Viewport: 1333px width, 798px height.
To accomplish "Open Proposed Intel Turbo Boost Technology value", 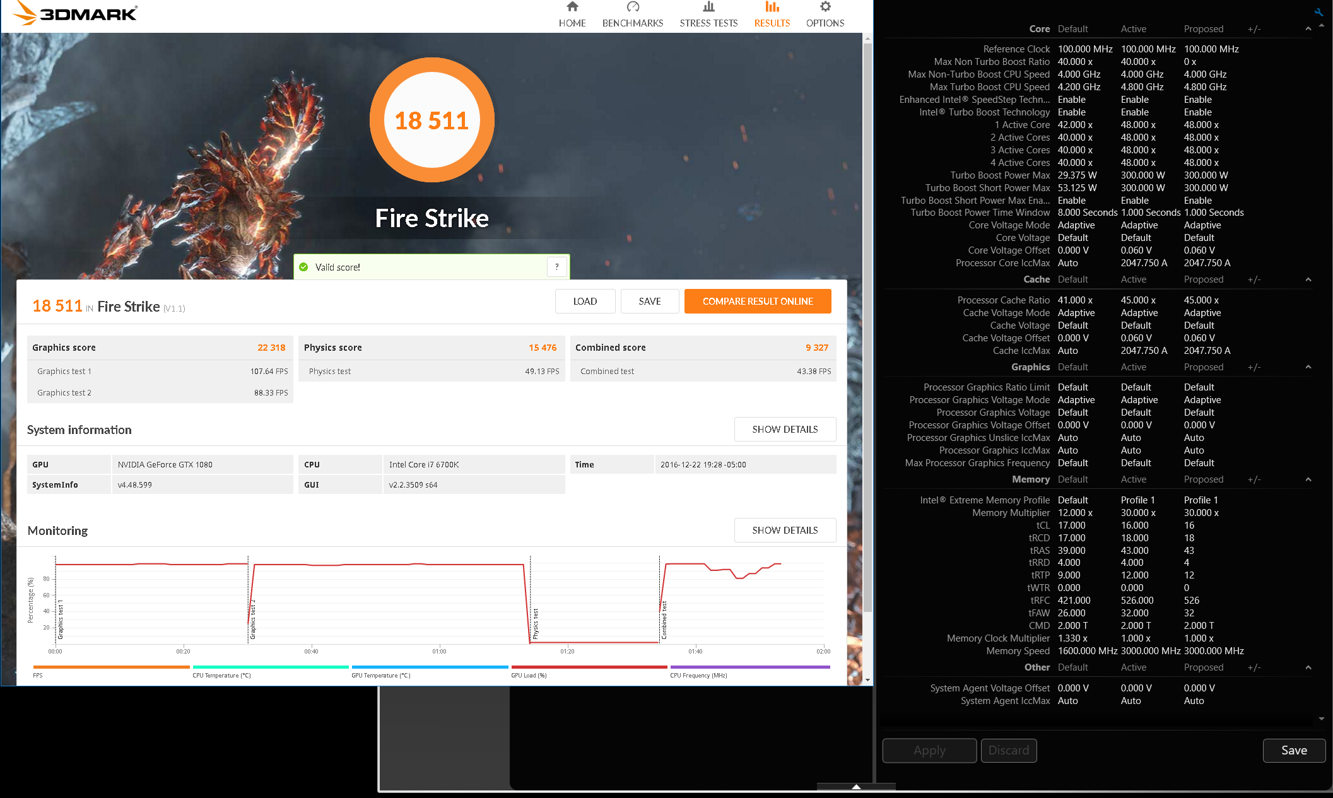I will [x=1197, y=112].
